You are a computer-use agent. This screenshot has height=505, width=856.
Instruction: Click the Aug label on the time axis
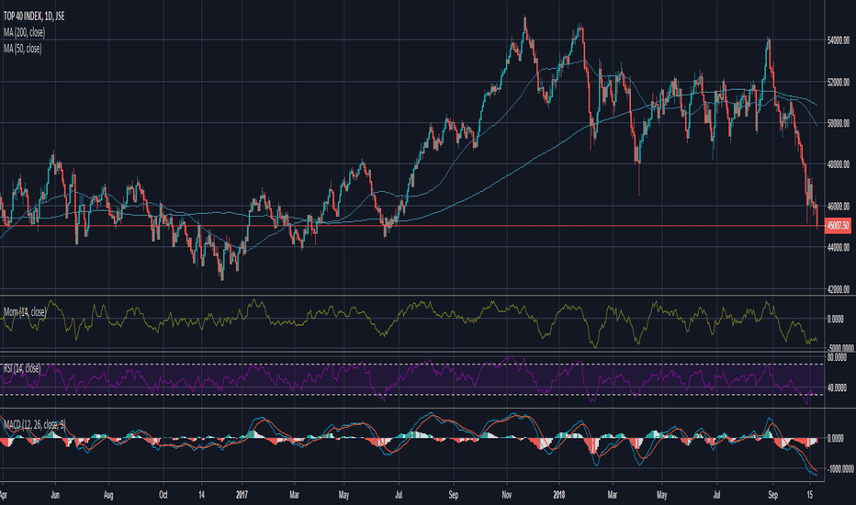pyautogui.click(x=108, y=495)
